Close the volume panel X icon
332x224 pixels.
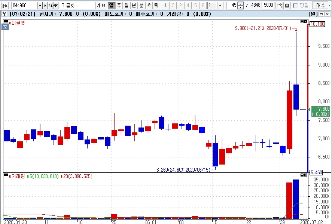click(306, 175)
